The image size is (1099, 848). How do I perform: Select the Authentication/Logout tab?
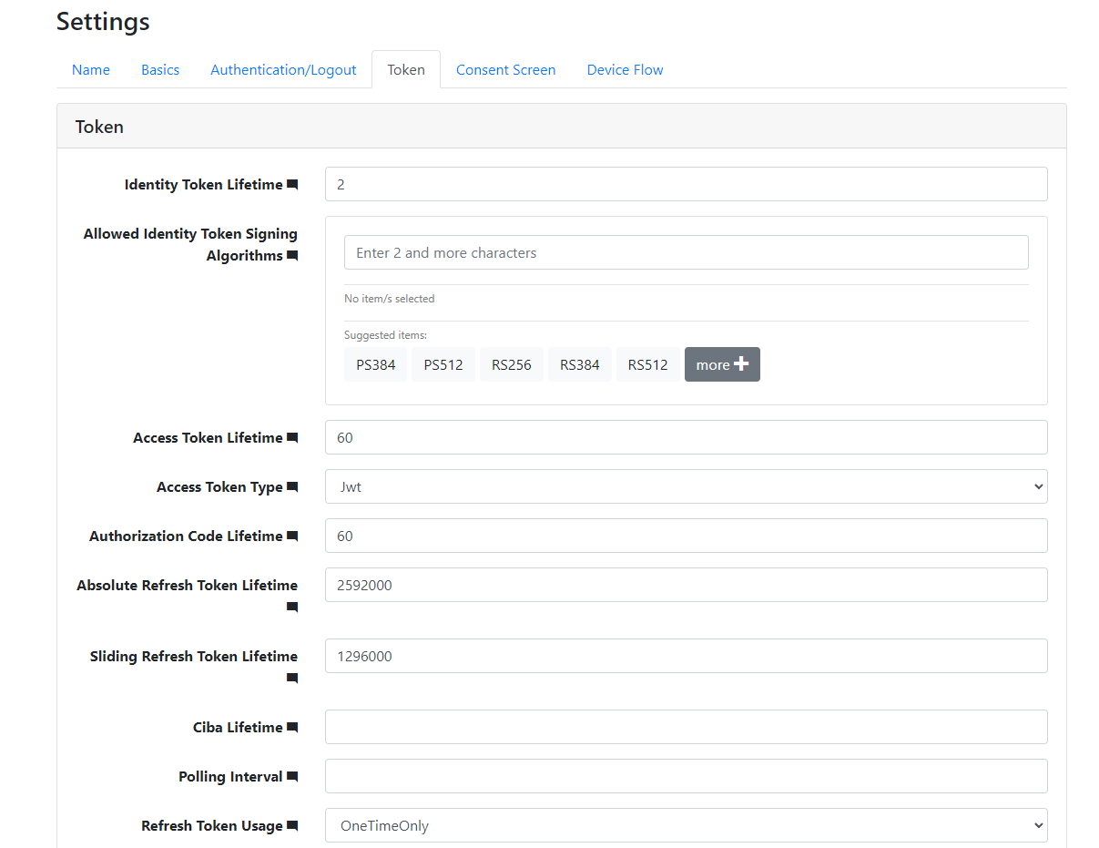point(283,69)
